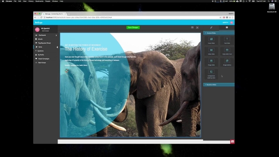This screenshot has height=157, width=279.
Task: Open the History menu
Action: (31, 1)
